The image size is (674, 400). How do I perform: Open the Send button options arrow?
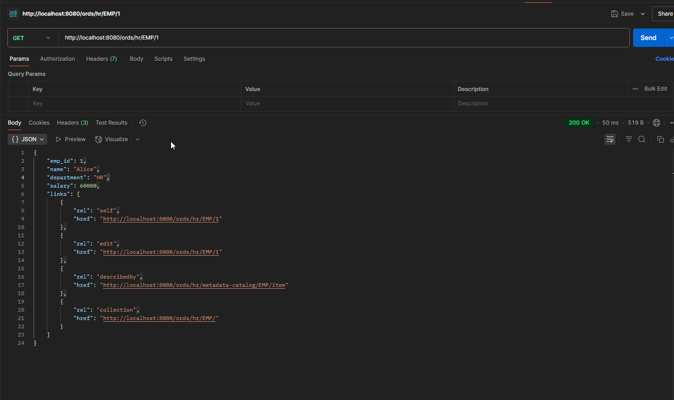(670, 38)
